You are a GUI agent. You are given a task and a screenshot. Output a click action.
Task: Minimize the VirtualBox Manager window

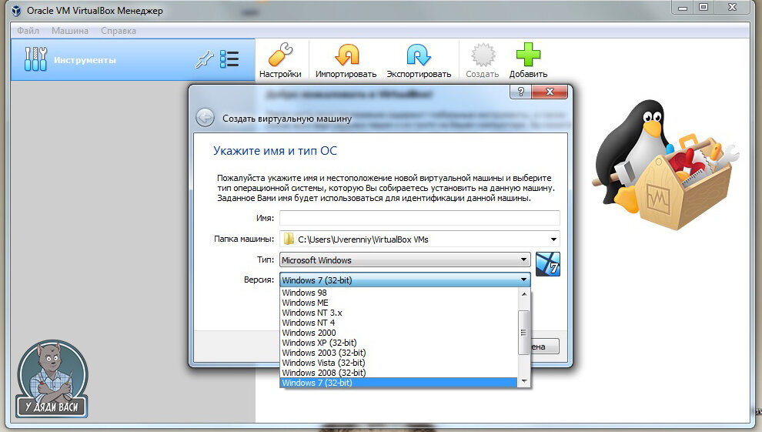(x=683, y=7)
